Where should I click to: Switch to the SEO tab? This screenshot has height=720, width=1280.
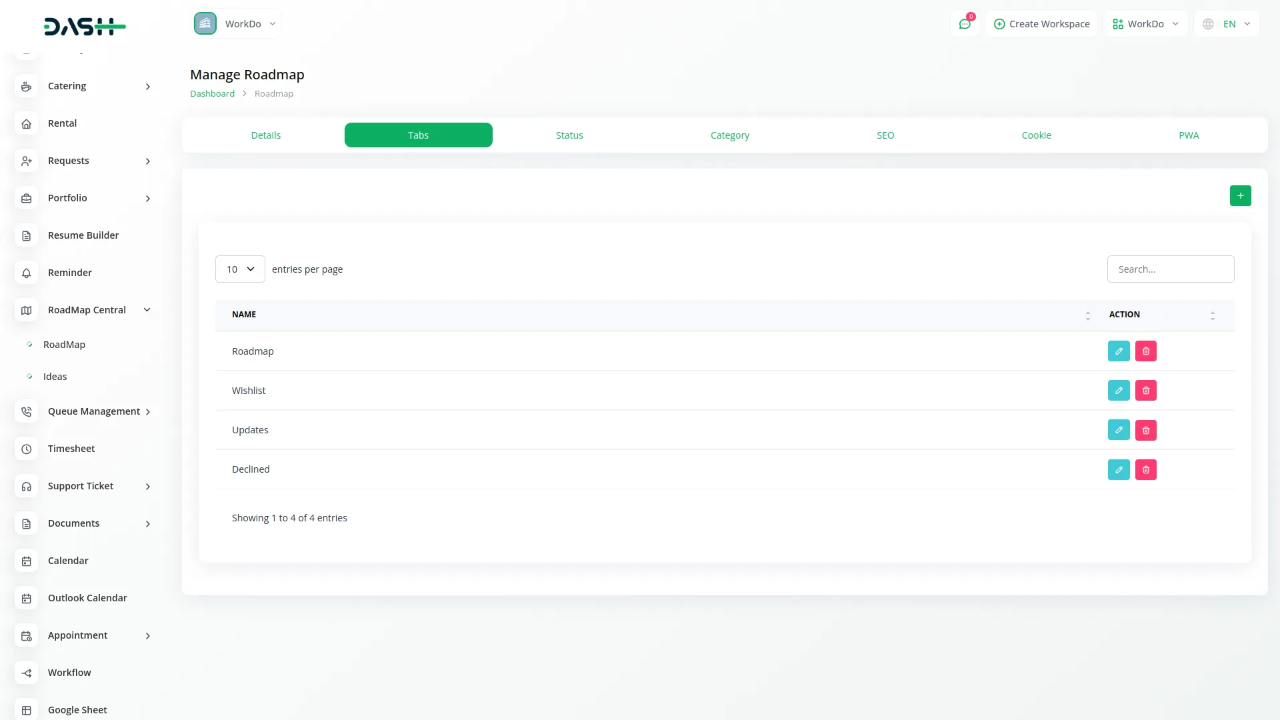pos(885,135)
